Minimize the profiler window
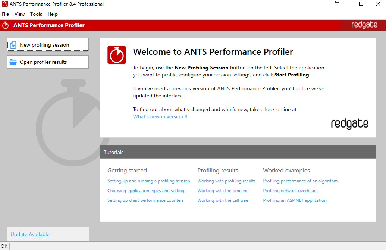Image resolution: width=386 pixels, height=250 pixels. [344, 4]
